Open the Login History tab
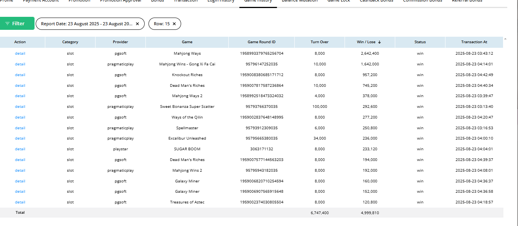Image resolution: width=518 pixels, height=226 pixels. 221,1
